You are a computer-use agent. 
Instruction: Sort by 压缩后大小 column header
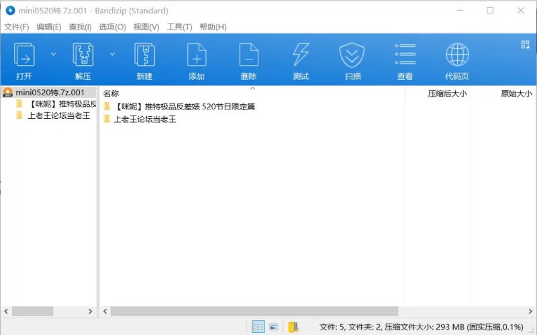[447, 93]
